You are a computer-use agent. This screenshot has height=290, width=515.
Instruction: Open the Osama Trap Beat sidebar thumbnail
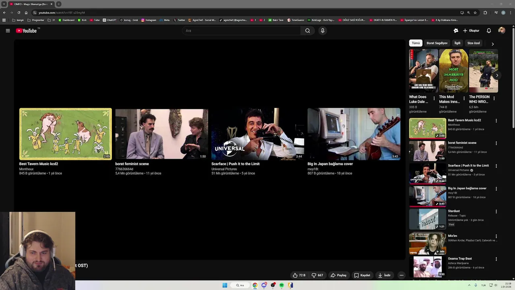[427, 266]
